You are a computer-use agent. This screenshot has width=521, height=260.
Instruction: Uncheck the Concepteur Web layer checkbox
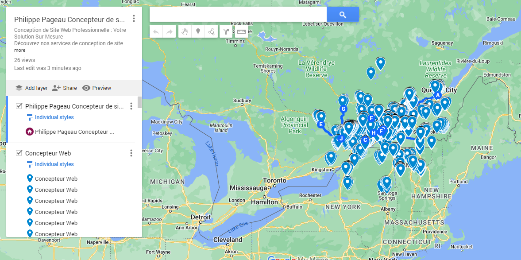coord(19,153)
